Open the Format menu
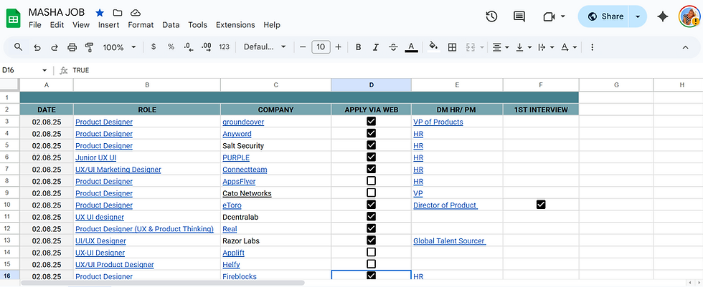 [141, 25]
